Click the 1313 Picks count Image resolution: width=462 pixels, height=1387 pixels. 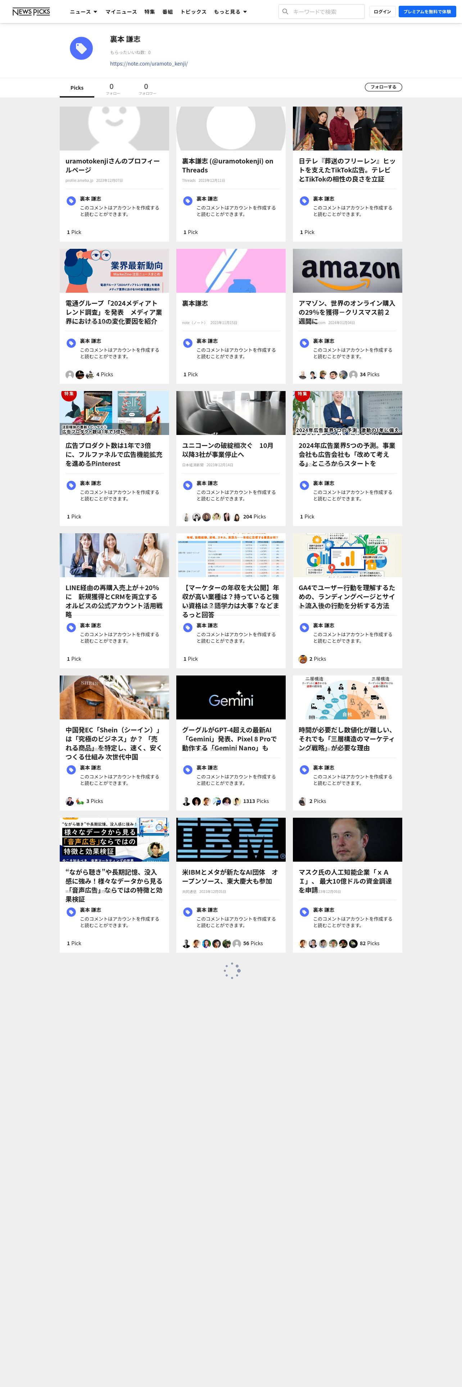256,801
